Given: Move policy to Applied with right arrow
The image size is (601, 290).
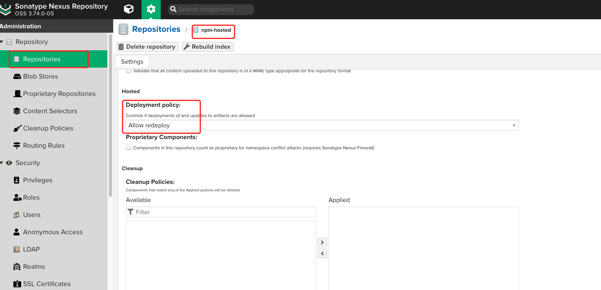Looking at the screenshot, I should (322, 242).
